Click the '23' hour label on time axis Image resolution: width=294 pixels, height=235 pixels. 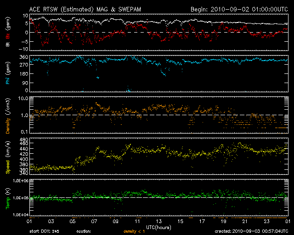(x=266, y=222)
